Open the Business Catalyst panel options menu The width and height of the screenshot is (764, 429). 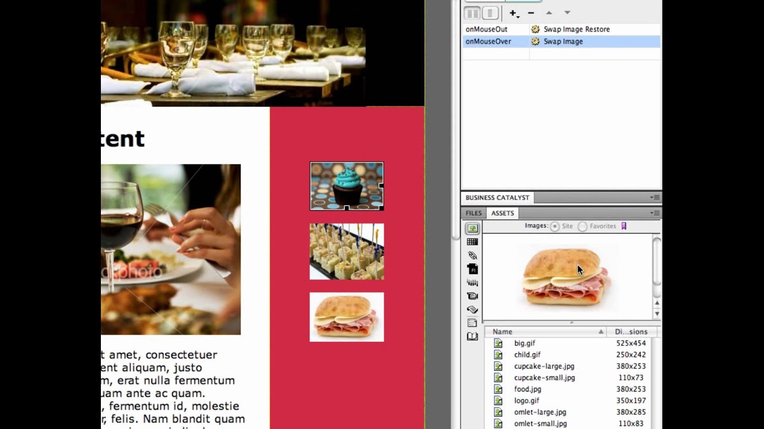[655, 197]
